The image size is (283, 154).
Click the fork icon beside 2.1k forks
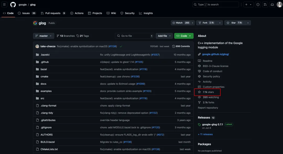coord(199,102)
